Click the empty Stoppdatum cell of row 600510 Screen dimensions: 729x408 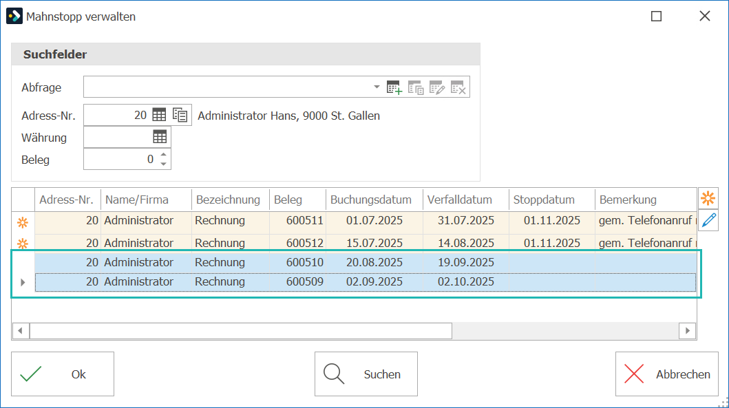tap(552, 262)
